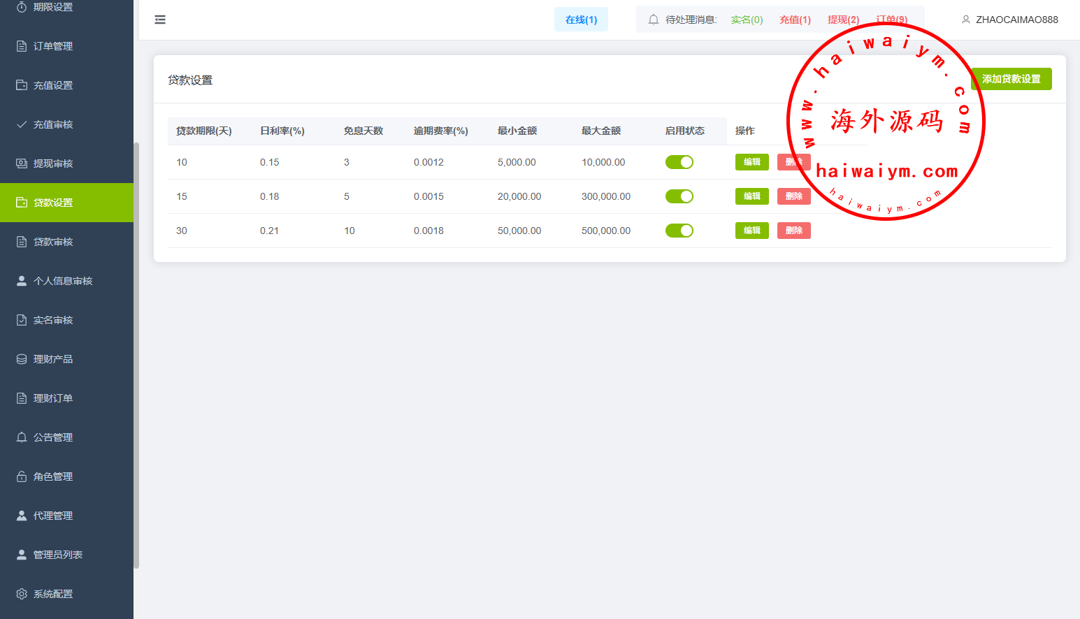Click the 添加贷款设置 button
The width and height of the screenshot is (1080, 619).
(x=1011, y=79)
